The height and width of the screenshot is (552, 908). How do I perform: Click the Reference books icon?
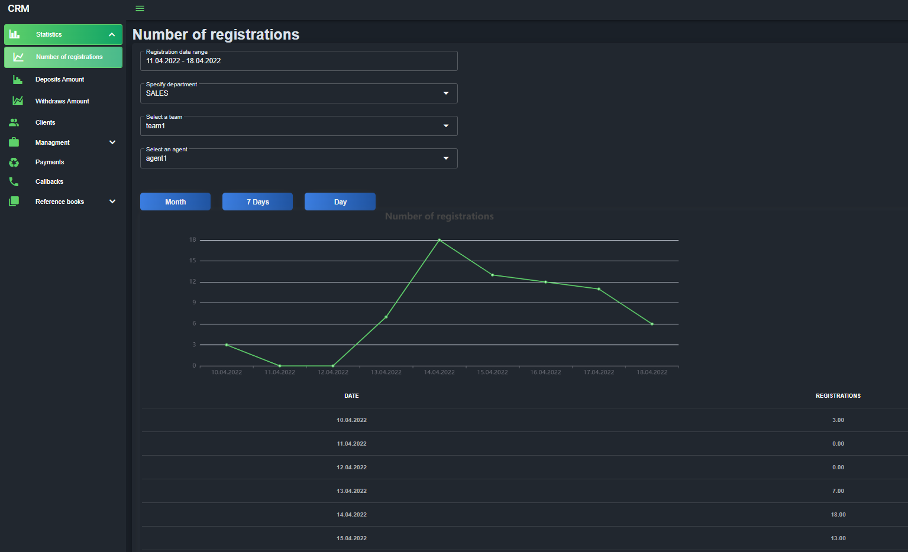[x=14, y=202]
